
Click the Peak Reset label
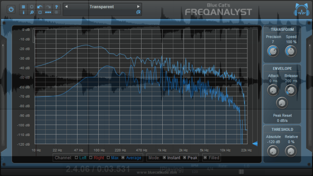pos(282,115)
